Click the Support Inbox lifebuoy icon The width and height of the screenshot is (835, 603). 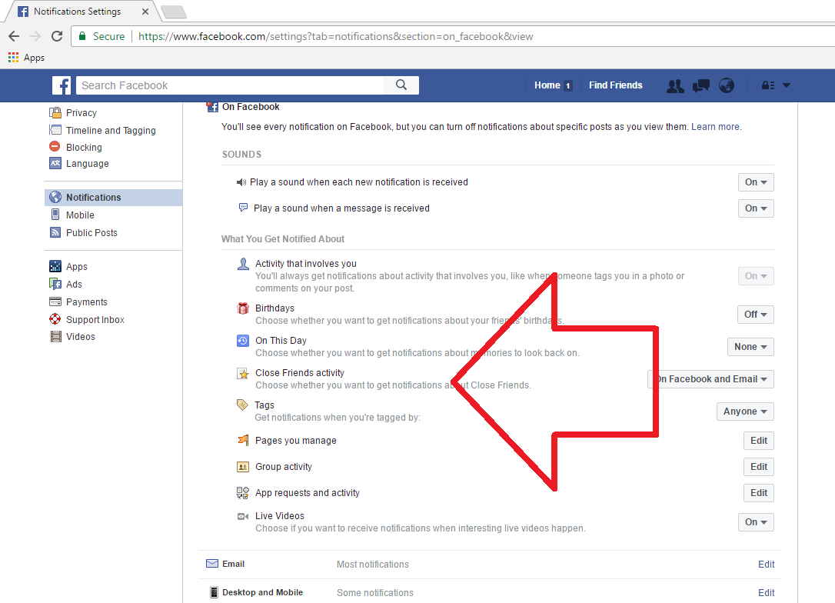pos(55,319)
